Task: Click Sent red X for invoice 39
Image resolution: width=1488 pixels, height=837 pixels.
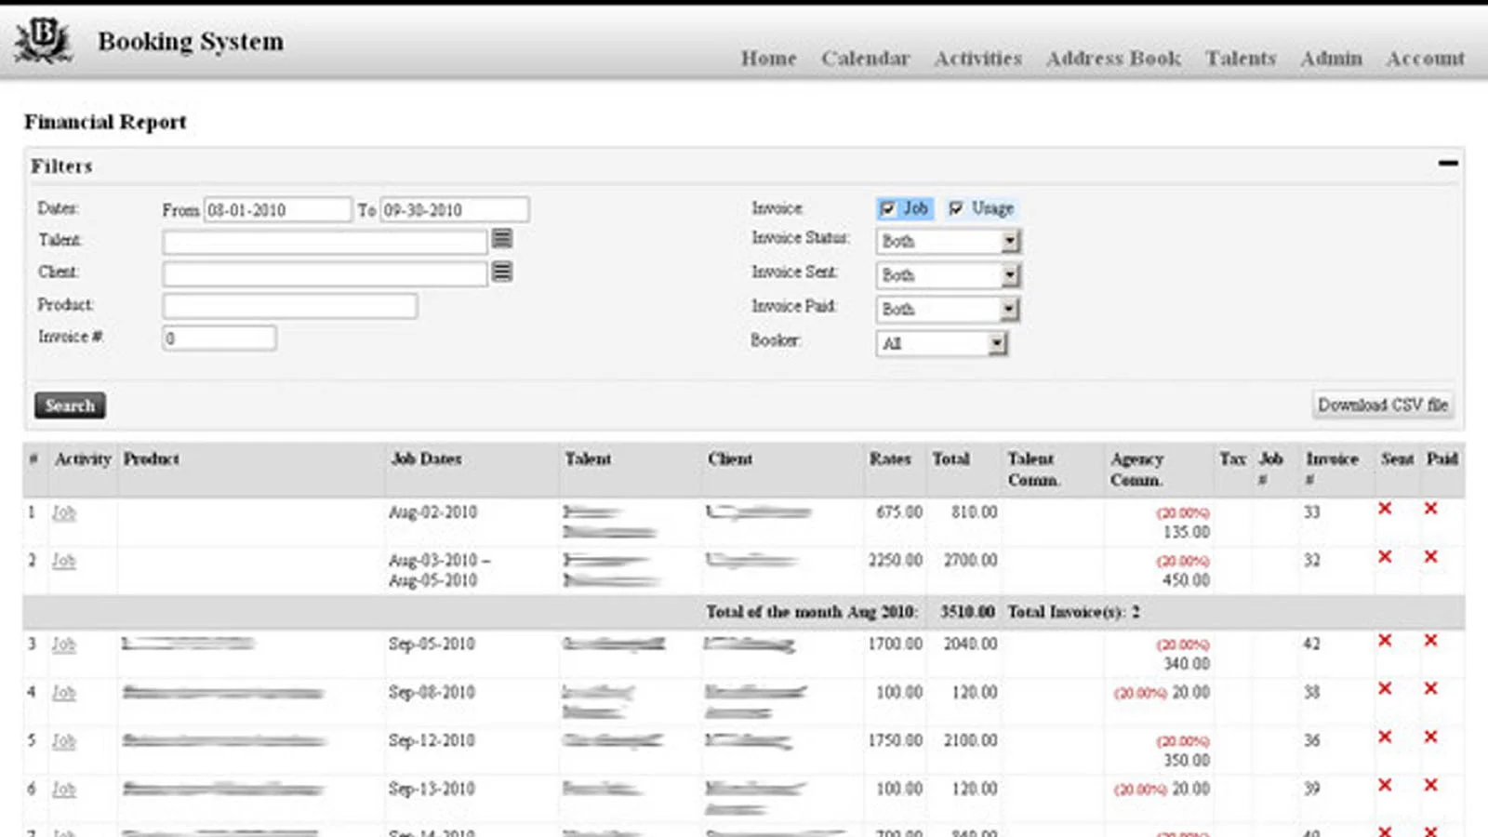Action: point(1385,786)
